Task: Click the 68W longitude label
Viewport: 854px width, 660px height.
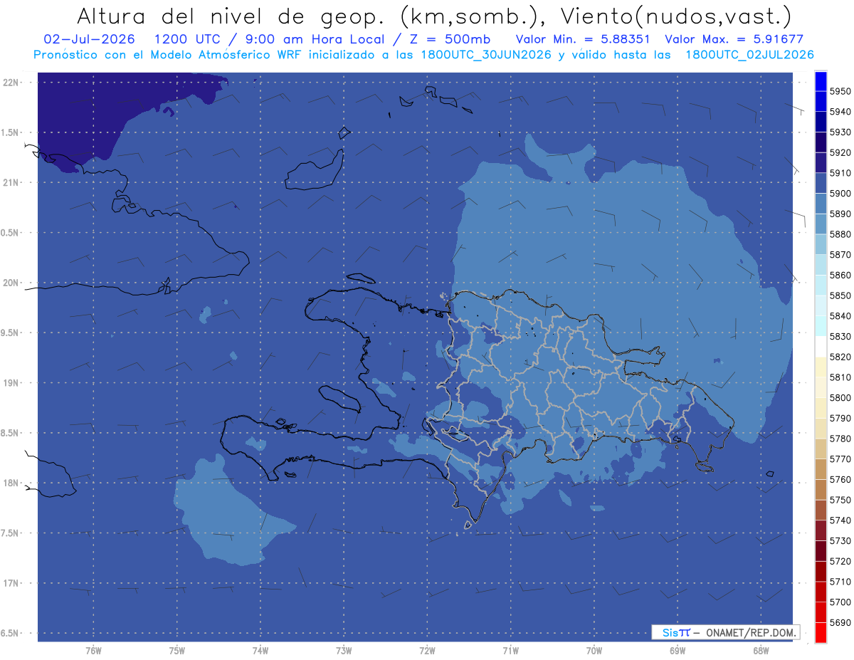Action: coord(761,650)
